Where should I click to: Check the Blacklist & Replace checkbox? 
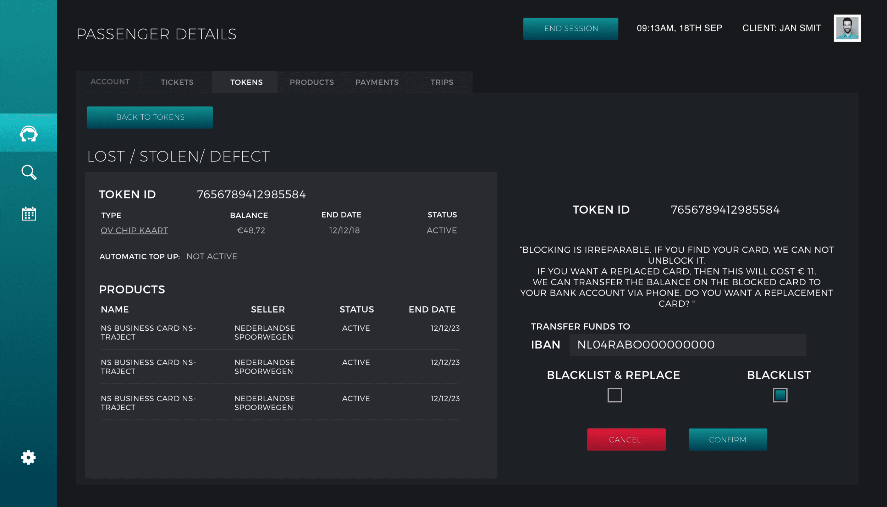(615, 395)
